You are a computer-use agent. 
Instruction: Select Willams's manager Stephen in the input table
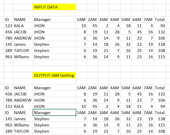tap(54, 57)
